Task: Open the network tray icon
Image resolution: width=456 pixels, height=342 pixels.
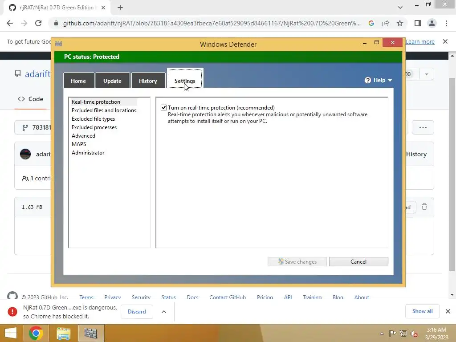Action: pyautogui.click(x=403, y=334)
